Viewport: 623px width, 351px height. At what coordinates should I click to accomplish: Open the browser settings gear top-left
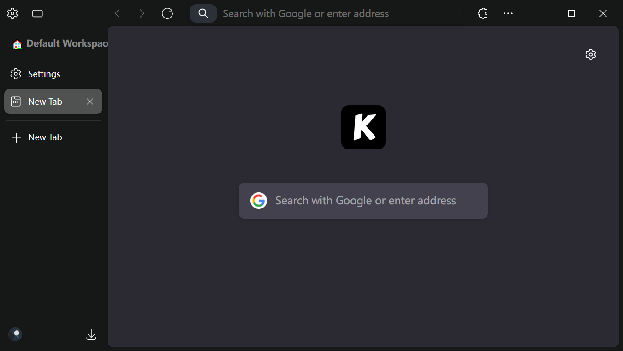coord(12,13)
